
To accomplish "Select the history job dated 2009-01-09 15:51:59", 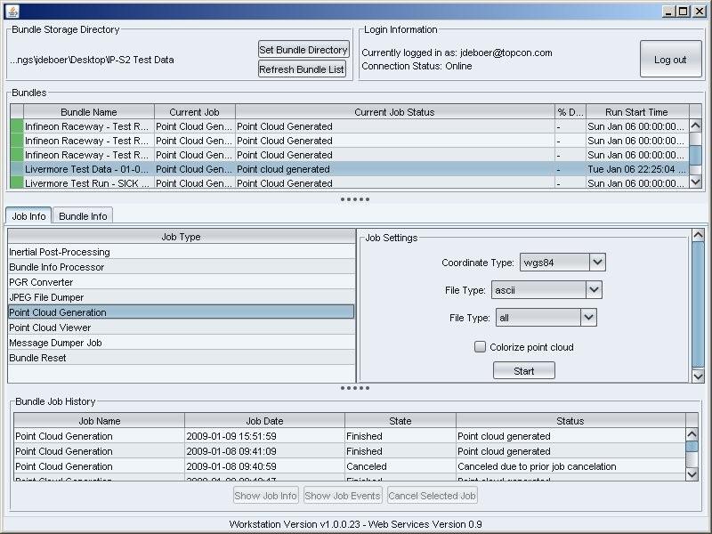I will coord(349,436).
